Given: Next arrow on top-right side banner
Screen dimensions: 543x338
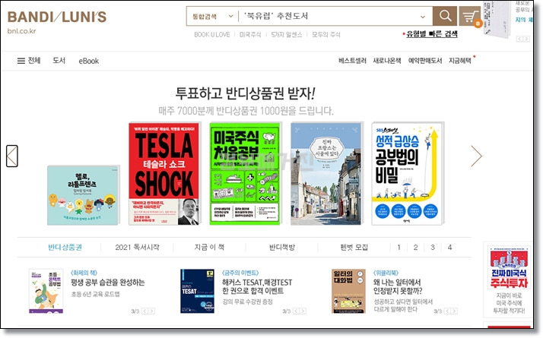Looking at the screenshot, I should tap(526, 39).
